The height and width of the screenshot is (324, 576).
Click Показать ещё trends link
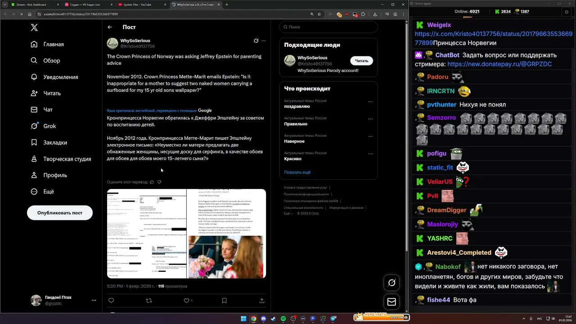coord(297,172)
